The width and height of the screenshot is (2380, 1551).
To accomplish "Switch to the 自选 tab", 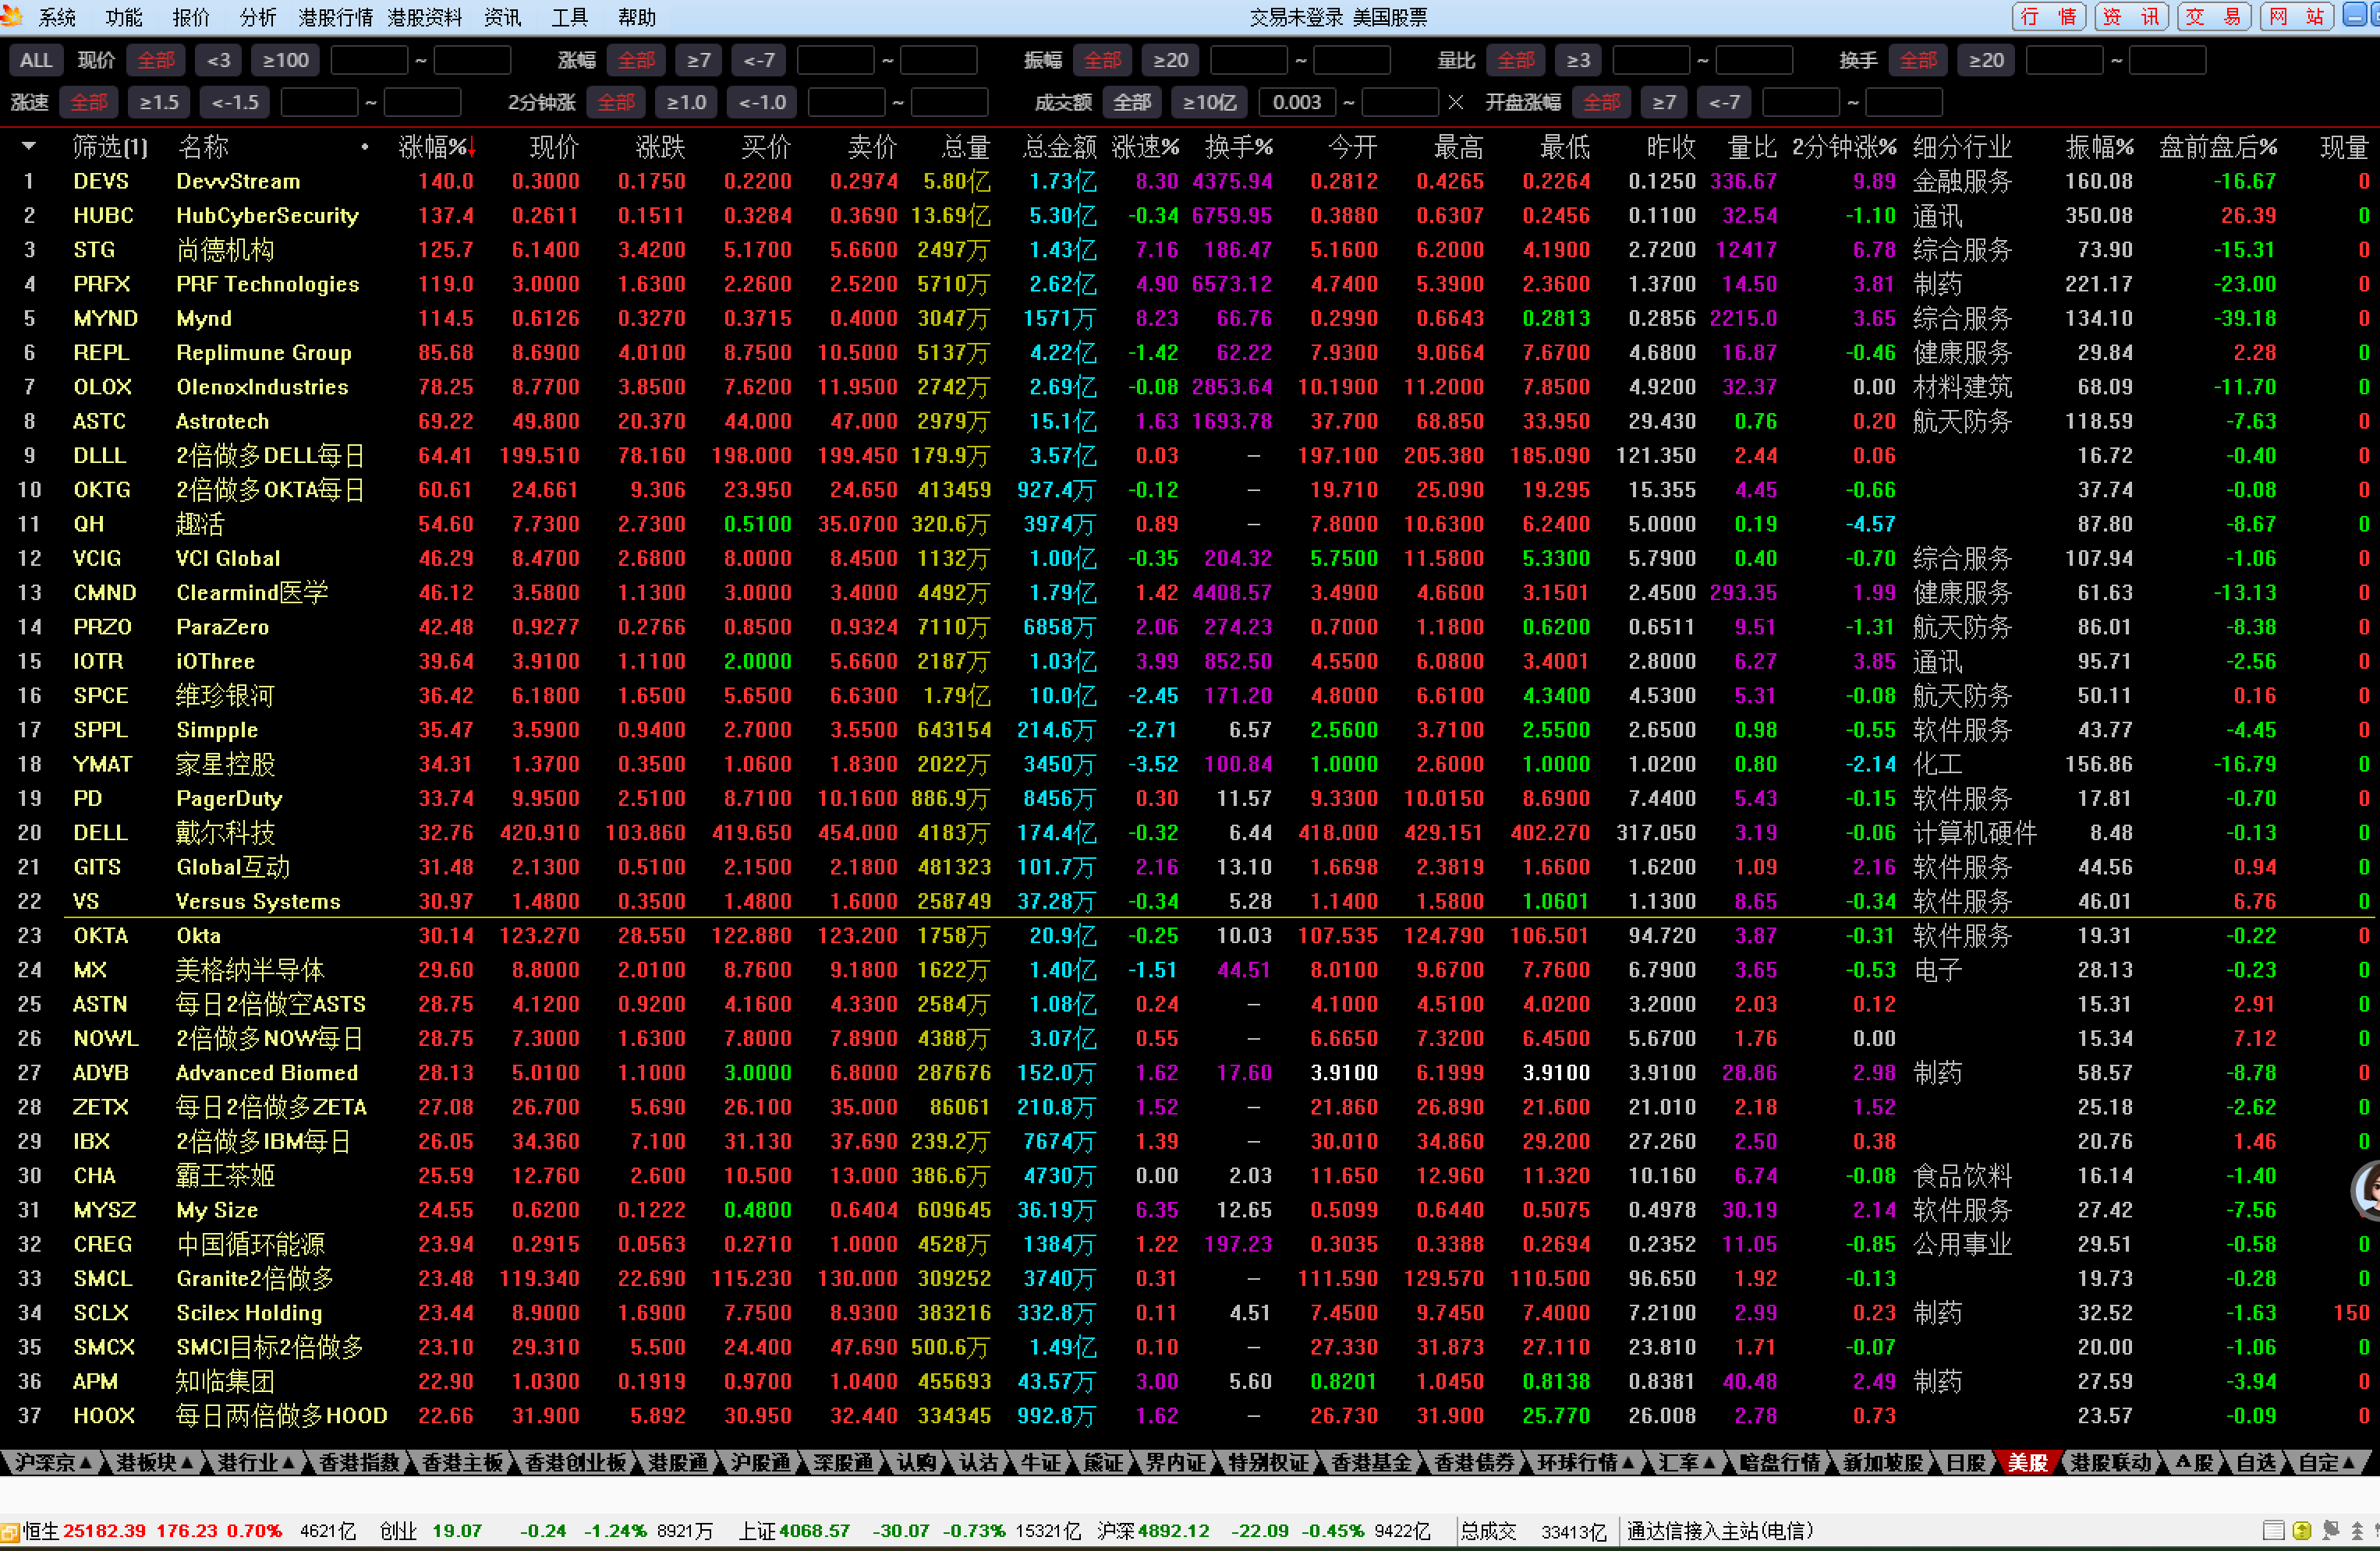I will [x=2256, y=1462].
